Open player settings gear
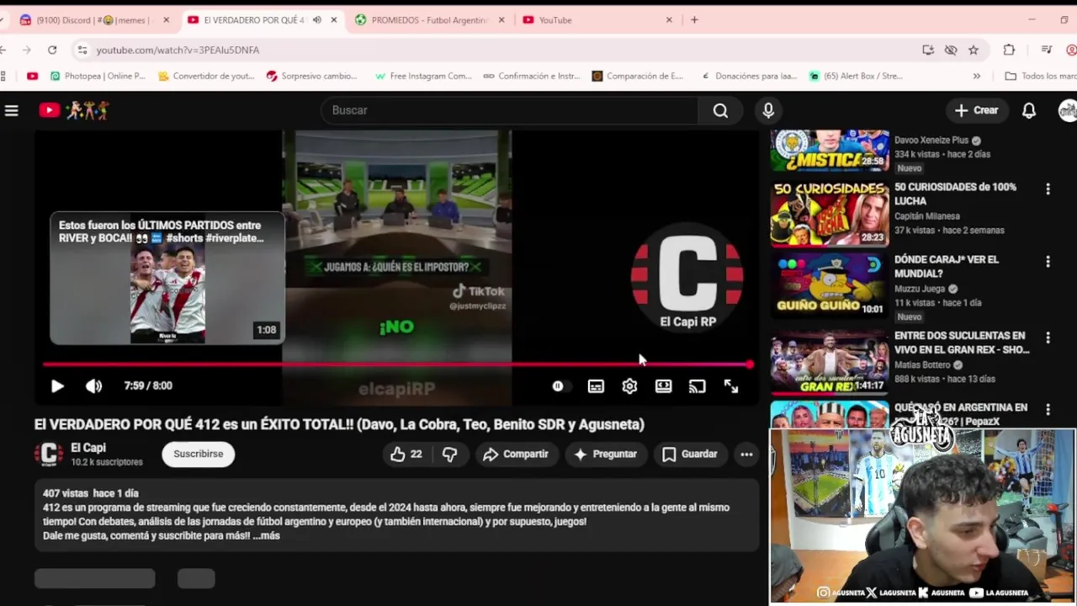 pos(629,386)
